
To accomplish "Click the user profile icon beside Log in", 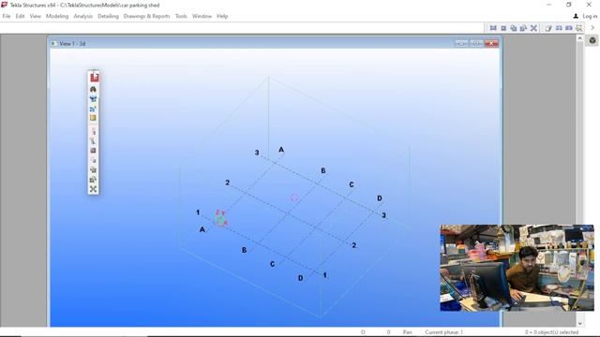I will [576, 16].
